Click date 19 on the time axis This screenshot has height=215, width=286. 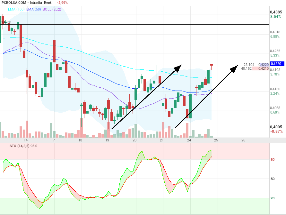(107, 140)
